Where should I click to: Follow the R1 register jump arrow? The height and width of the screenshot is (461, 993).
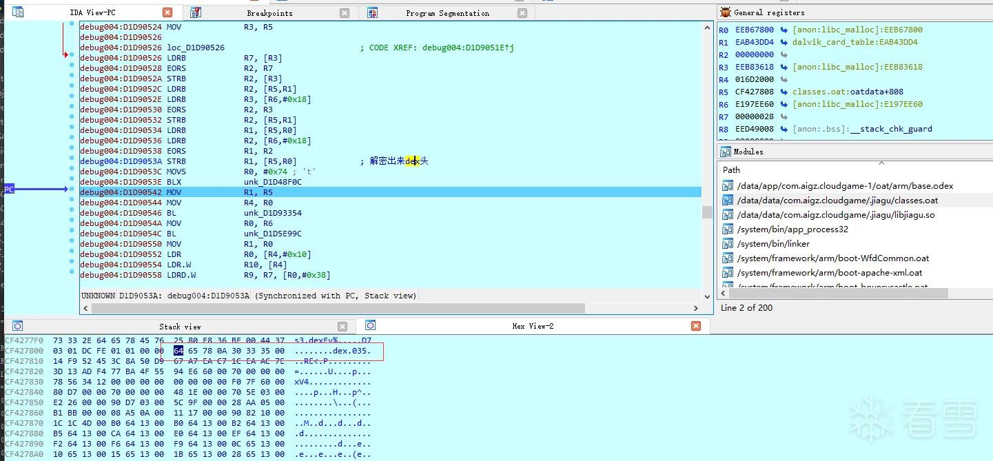(784, 42)
